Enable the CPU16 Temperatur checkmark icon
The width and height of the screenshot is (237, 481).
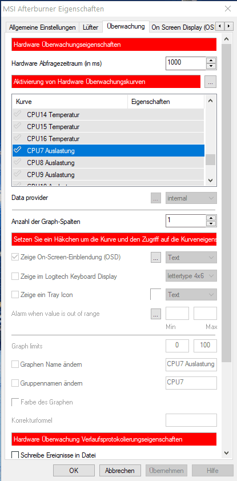pyautogui.click(x=18, y=138)
